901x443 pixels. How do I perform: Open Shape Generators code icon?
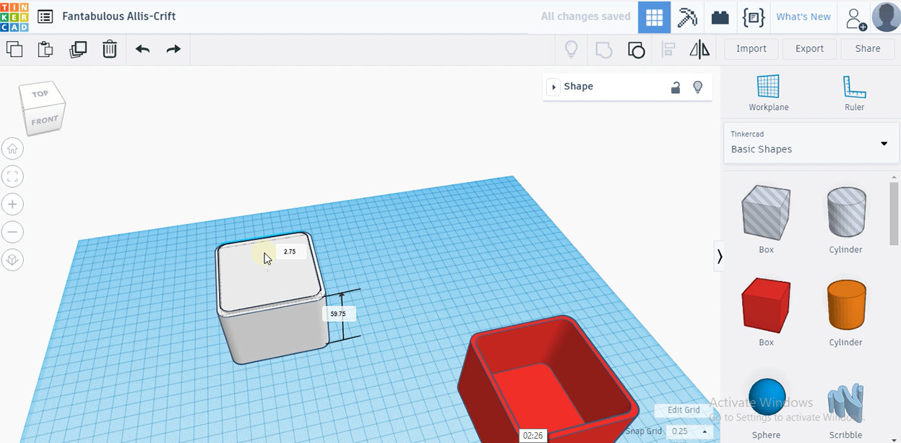[x=754, y=17]
